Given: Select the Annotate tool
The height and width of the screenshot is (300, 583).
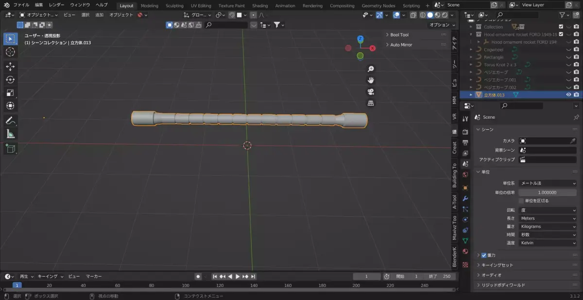Looking at the screenshot, I should [x=10, y=121].
